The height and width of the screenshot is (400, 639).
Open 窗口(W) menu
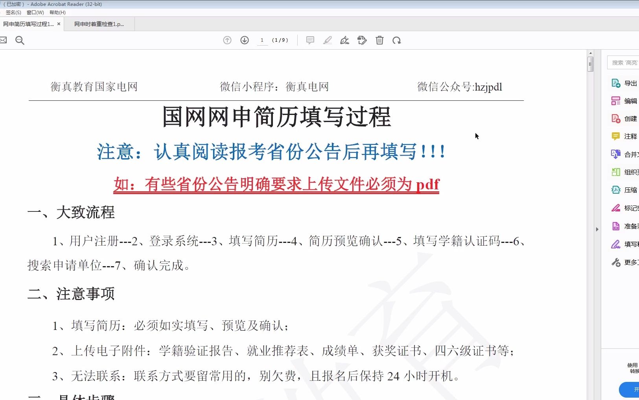(x=35, y=13)
